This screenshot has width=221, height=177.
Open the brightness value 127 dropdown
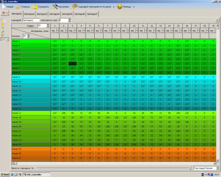tap(7, 40)
